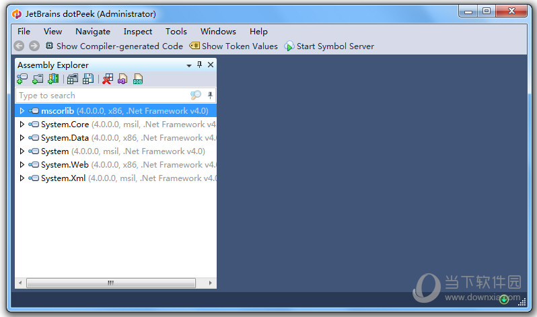Expand the System assembly node
Image resolution: width=537 pixels, height=317 pixels.
[22, 151]
